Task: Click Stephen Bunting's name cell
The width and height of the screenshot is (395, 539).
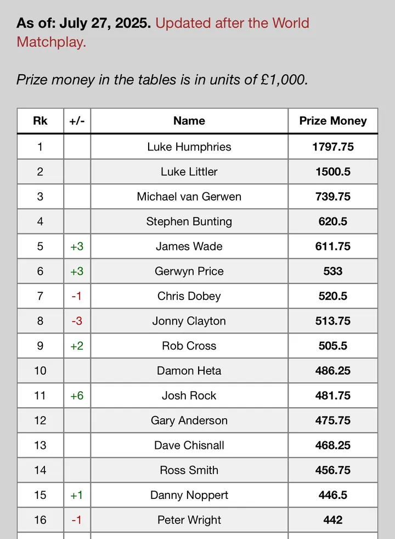Action: (x=189, y=221)
